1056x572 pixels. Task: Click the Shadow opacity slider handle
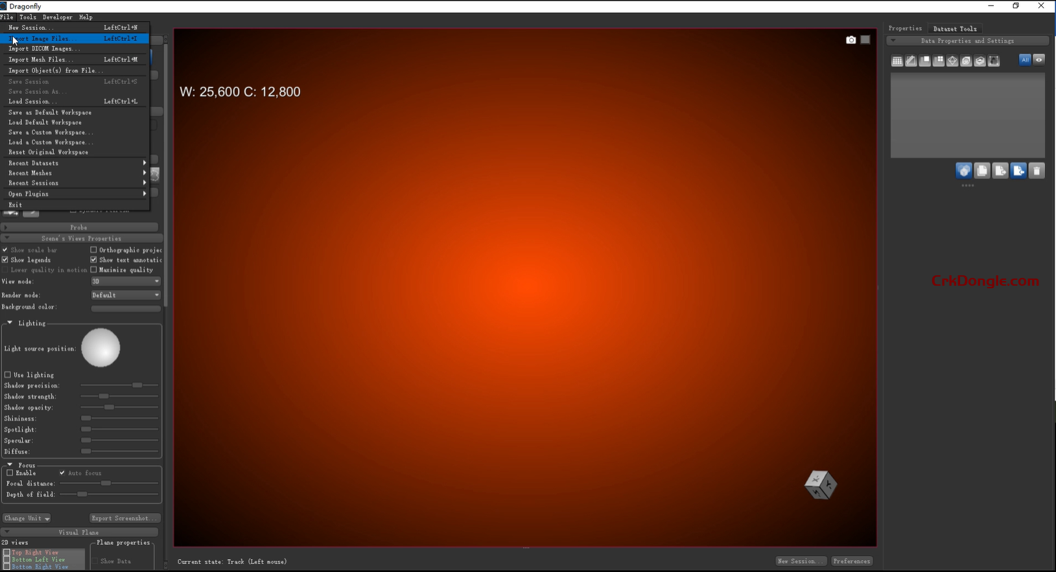pos(110,407)
